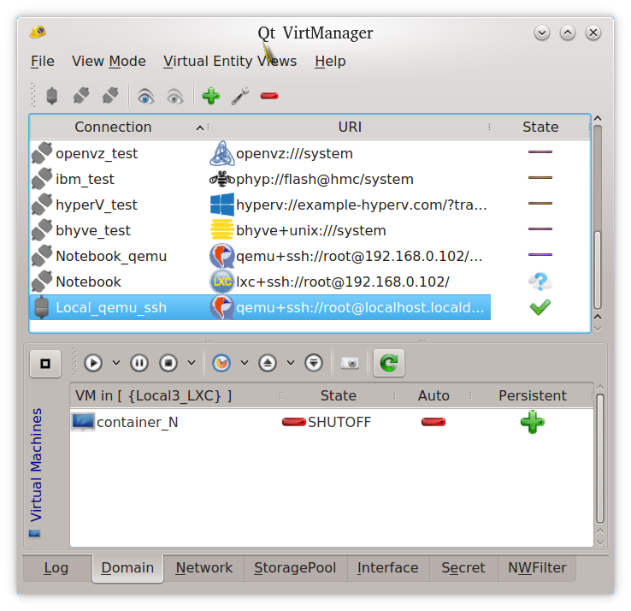The width and height of the screenshot is (631, 611).
Task: Sort by the Connection column header
Action: coord(118,128)
